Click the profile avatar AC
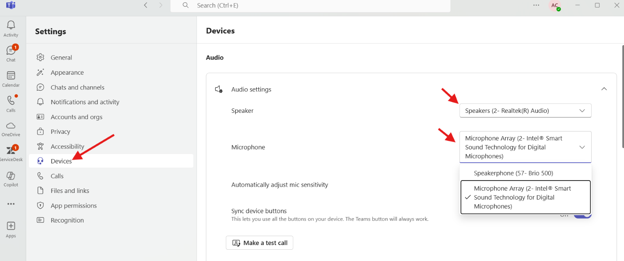Viewport: 624px width, 261px height. click(x=555, y=5)
